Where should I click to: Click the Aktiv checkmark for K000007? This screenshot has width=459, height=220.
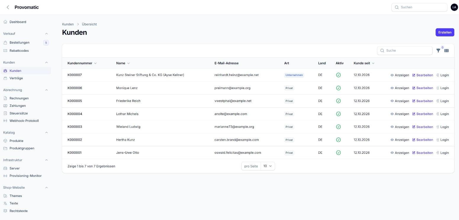(338, 75)
